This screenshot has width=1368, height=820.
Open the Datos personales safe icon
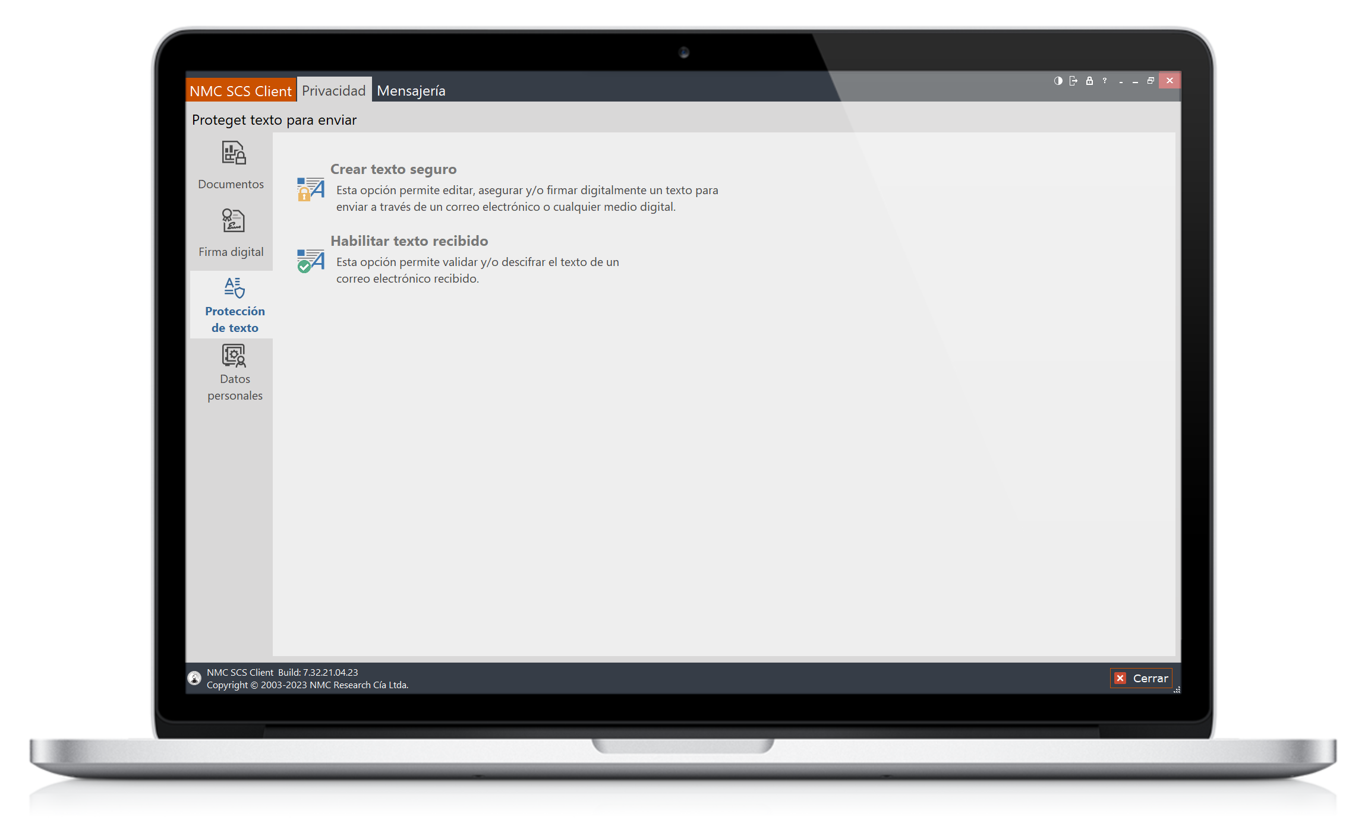(x=234, y=355)
